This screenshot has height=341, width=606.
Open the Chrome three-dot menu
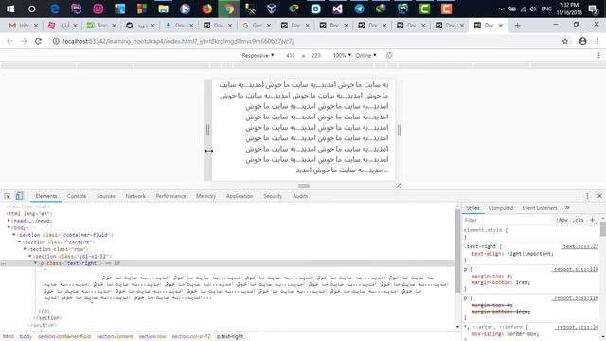[597, 41]
